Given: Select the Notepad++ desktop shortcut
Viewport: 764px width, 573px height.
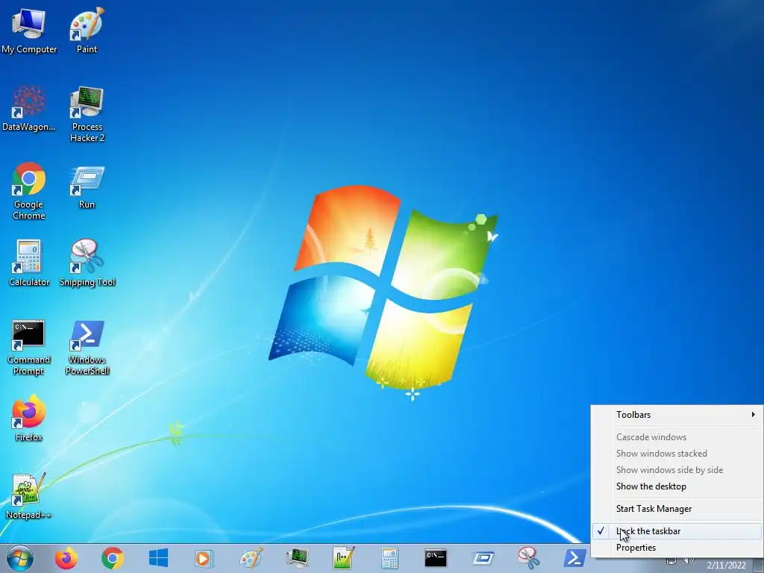Looking at the screenshot, I should 29,496.
